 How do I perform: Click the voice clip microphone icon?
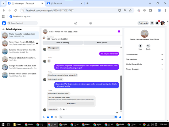[x=44, y=117]
